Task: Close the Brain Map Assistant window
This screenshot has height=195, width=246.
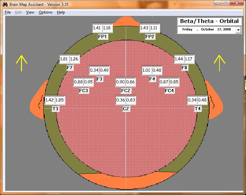Action: (x=237, y=3)
